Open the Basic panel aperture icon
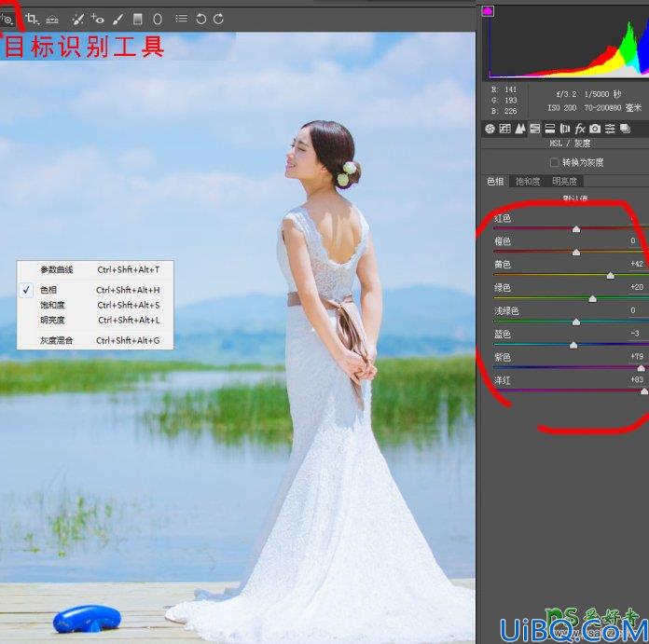This screenshot has width=649, height=644. (490, 129)
